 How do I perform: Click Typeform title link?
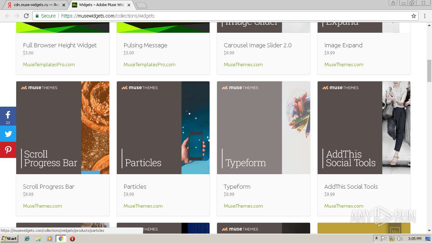[237, 187]
